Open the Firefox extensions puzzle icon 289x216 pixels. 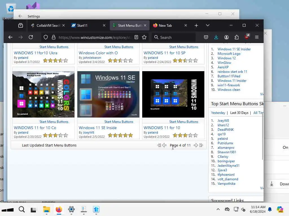coord(237,37)
